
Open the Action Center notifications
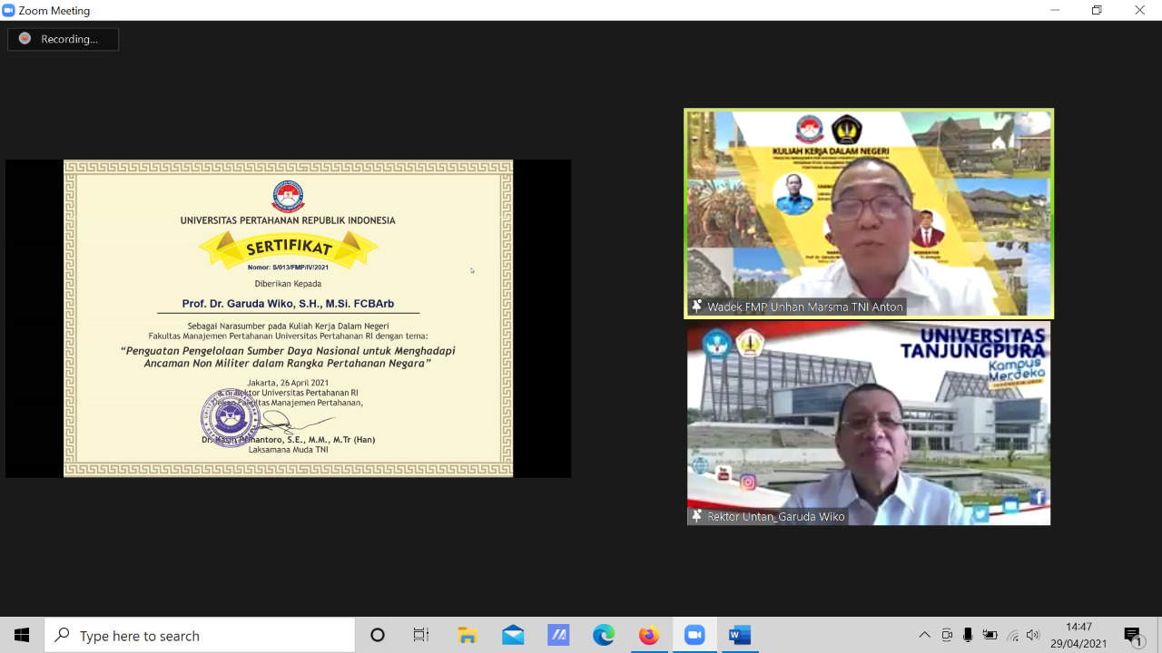1133,636
